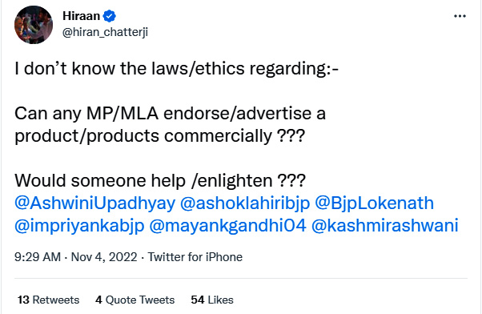Click the "Would someone help /enlighten" line

tap(160, 180)
